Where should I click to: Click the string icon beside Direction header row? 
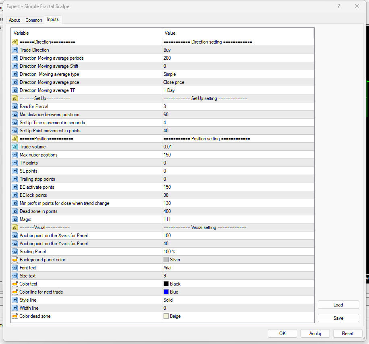pyautogui.click(x=15, y=42)
